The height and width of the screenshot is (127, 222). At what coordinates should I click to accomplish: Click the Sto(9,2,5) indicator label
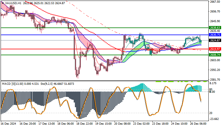point(46,84)
